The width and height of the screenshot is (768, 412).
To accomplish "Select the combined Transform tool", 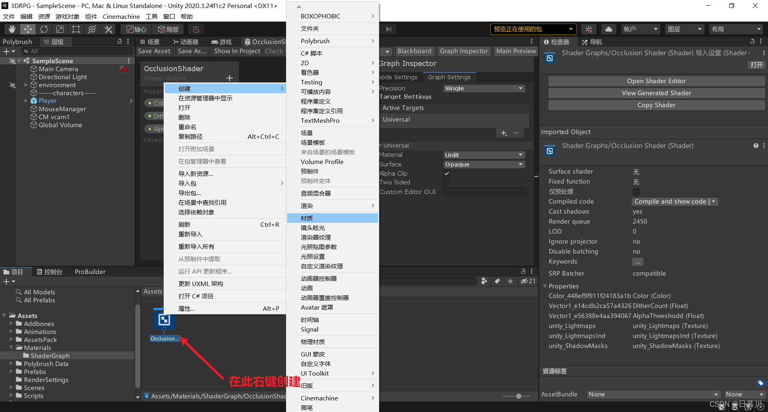I will click(92, 29).
